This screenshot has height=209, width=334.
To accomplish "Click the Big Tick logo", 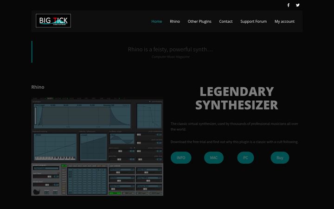I will point(53,21).
